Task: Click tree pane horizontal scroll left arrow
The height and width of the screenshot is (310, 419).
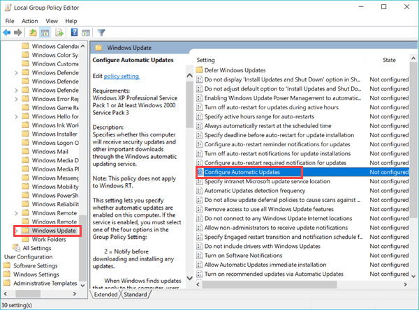Action: tap(6, 293)
